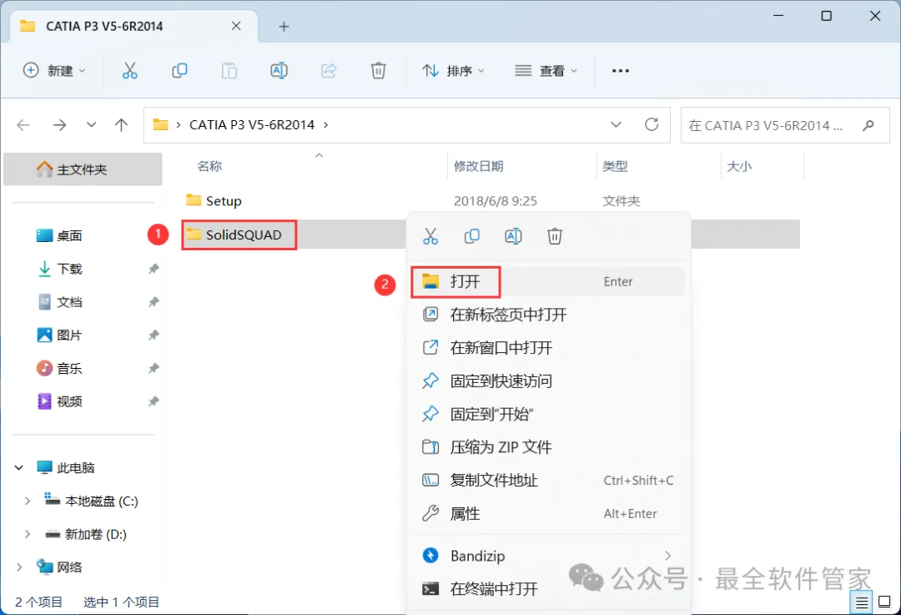
Task: Click the Delete trash icon in the toolbar
Action: (378, 71)
